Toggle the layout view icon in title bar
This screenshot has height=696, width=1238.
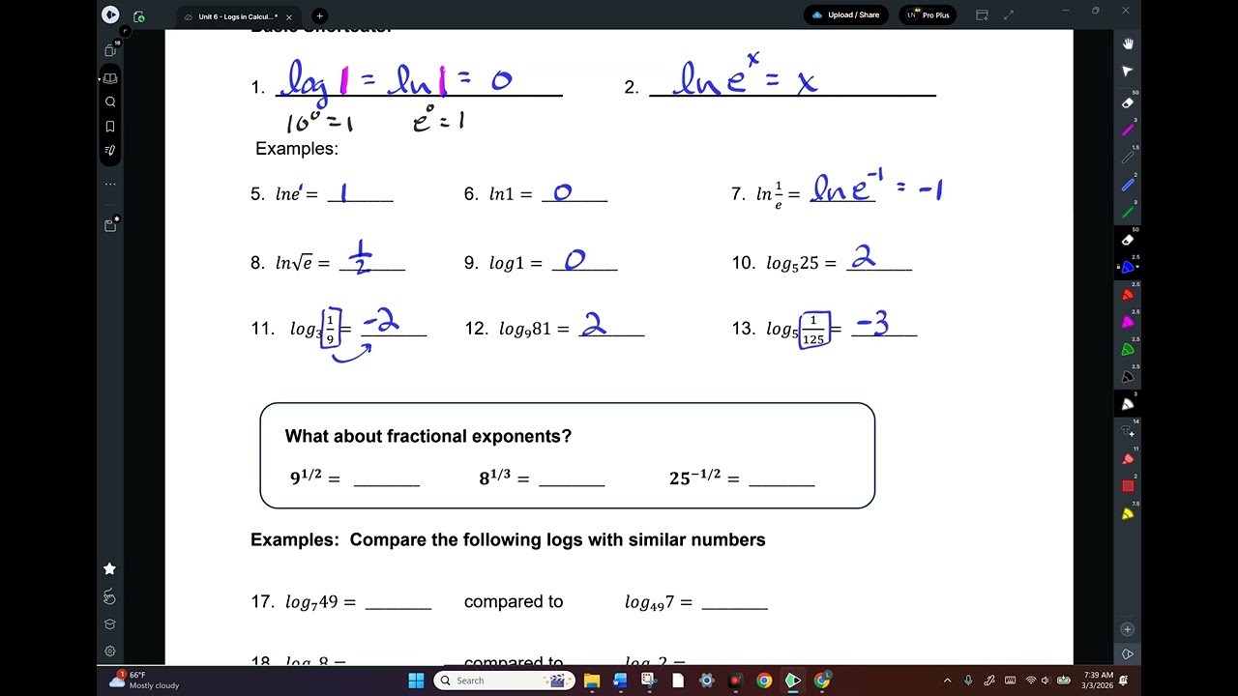pos(982,15)
